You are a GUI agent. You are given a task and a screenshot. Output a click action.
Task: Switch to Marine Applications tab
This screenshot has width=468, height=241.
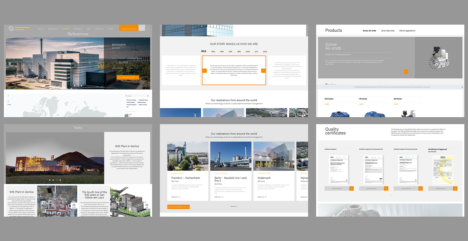(x=407, y=31)
